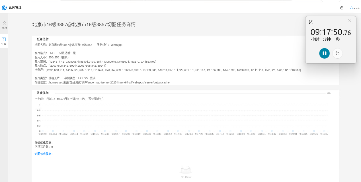The width and height of the screenshot is (361, 182).
Task: Select the 任务 sidebar icon
Action: point(4,41)
